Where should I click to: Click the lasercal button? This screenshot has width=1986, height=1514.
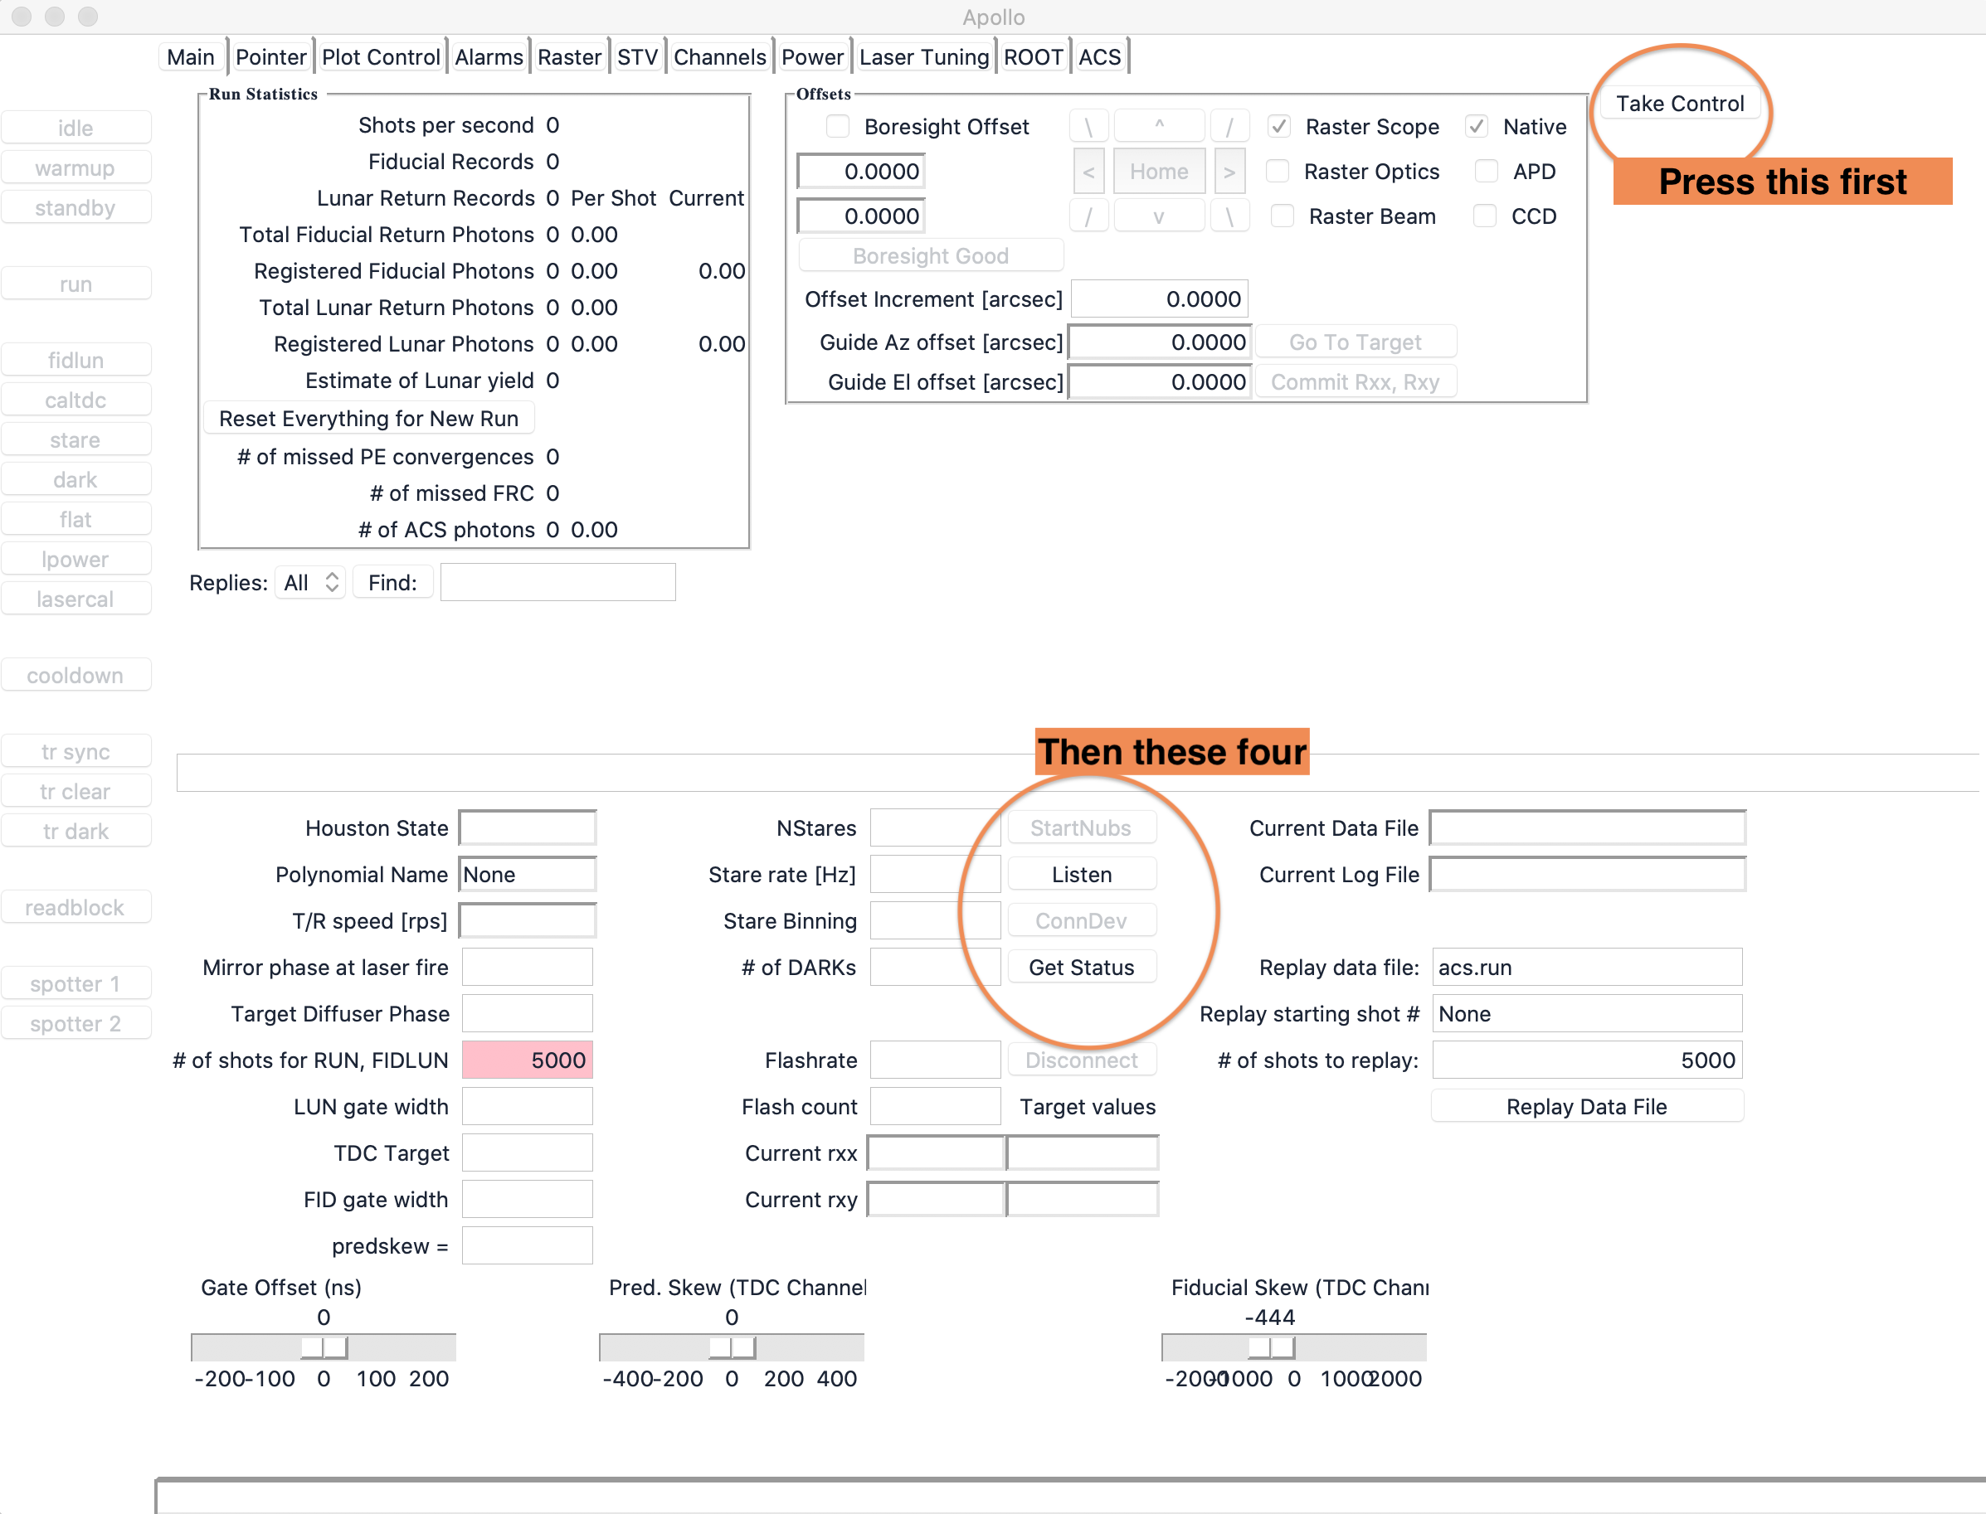pos(75,599)
